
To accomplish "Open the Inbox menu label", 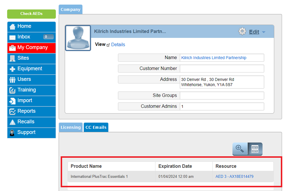I will 24,37.
